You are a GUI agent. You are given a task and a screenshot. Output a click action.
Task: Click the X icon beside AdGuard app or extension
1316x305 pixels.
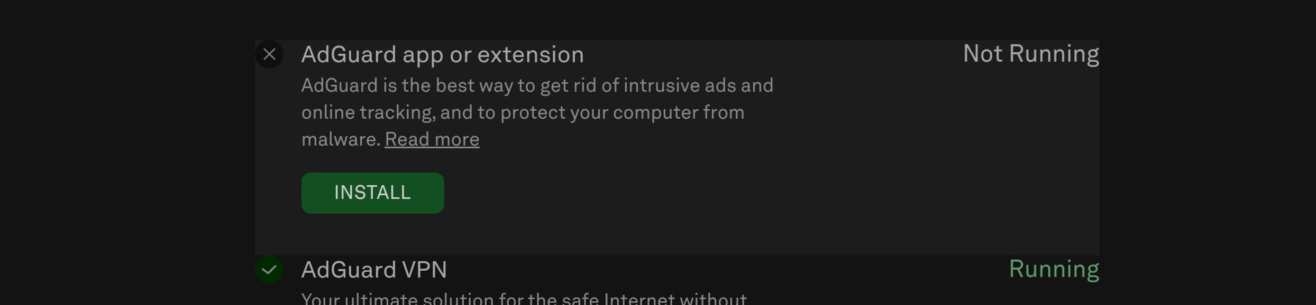(x=270, y=54)
